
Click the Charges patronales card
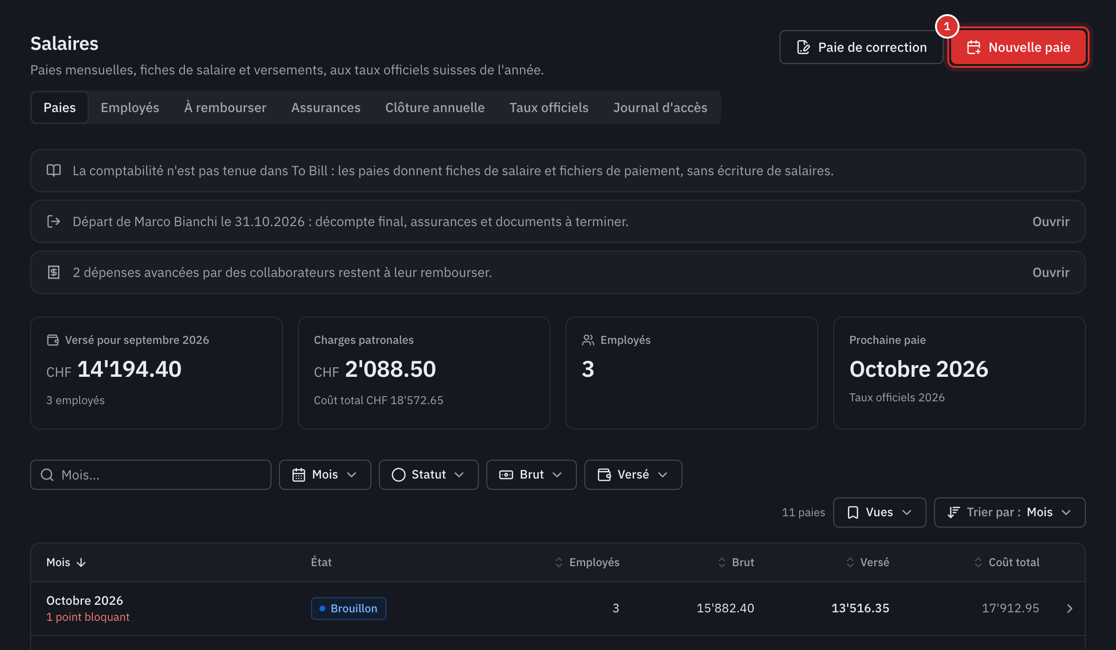click(424, 373)
